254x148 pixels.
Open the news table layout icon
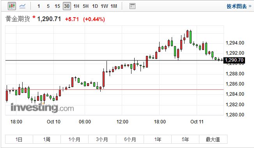pos(132,6)
